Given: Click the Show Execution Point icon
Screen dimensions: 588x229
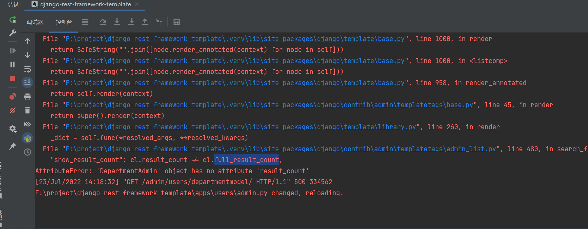Looking at the screenshot, I should click(85, 22).
